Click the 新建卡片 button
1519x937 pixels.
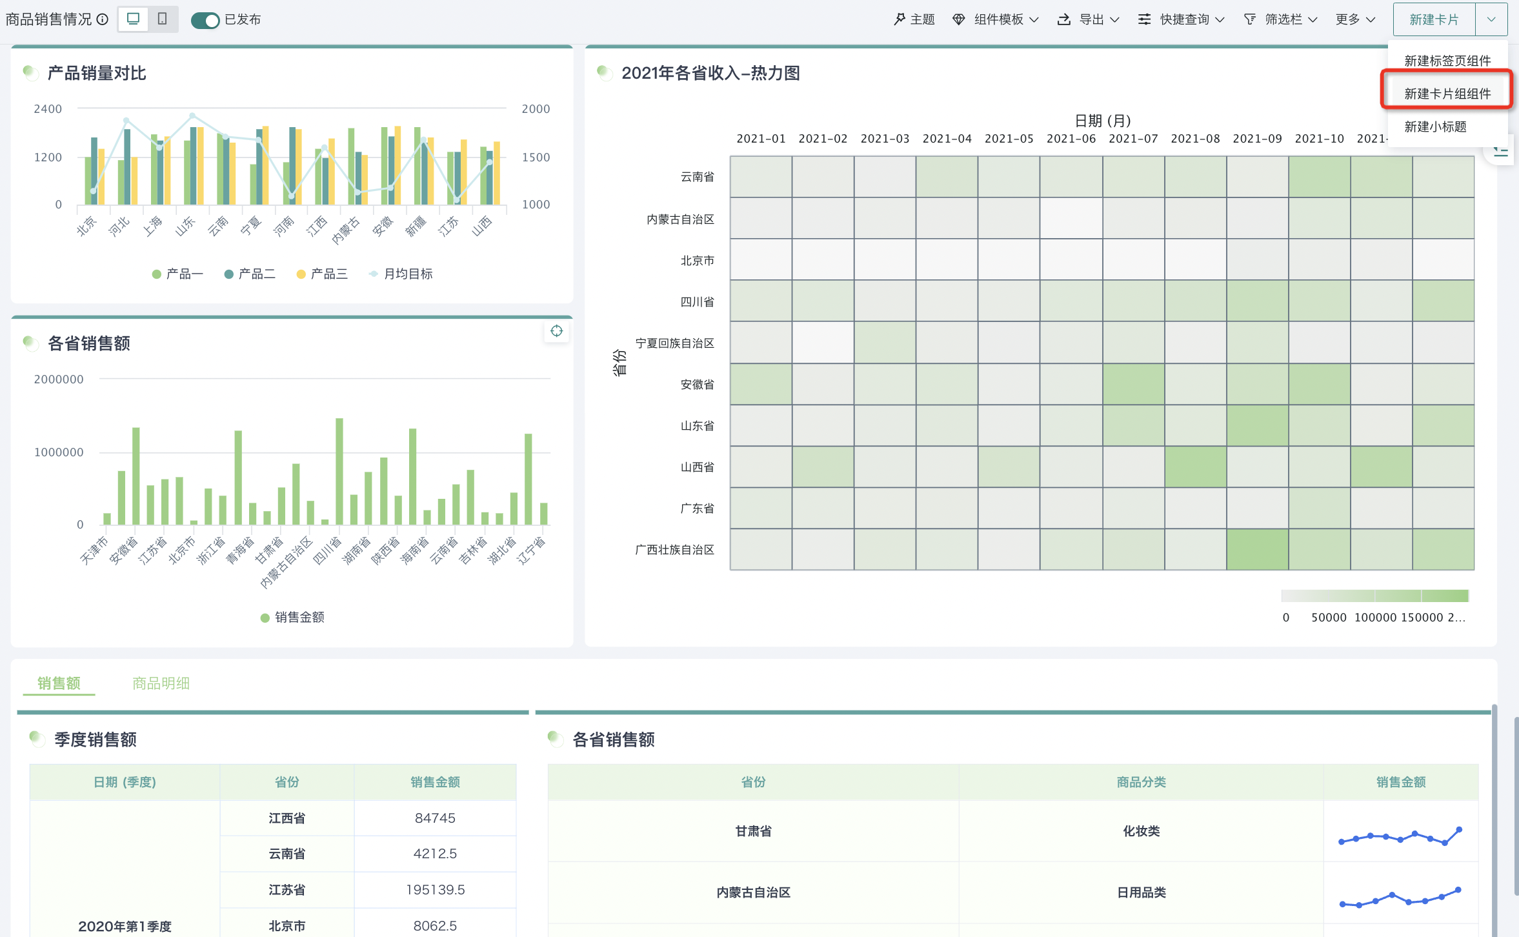click(1433, 19)
